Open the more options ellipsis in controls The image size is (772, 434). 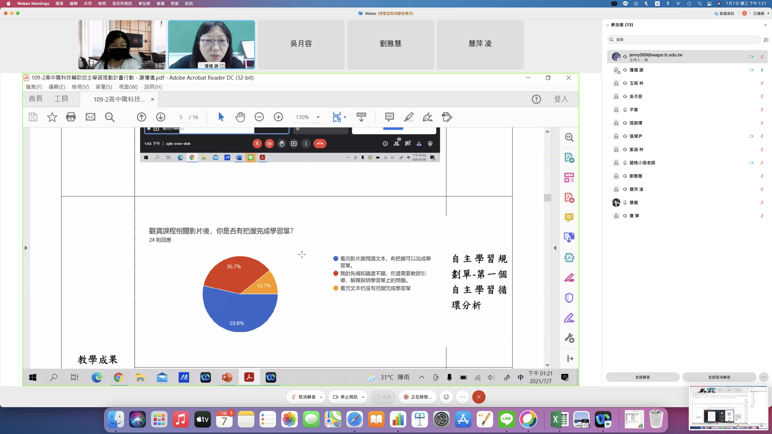(x=463, y=397)
